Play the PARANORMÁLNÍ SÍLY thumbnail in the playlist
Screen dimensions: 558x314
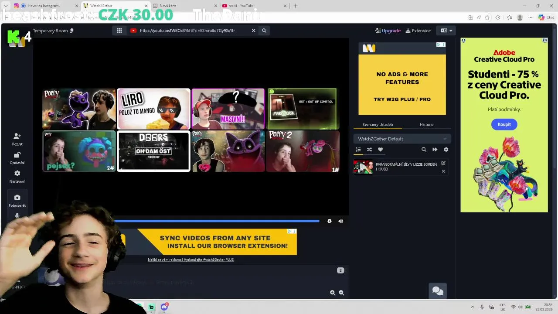click(363, 167)
